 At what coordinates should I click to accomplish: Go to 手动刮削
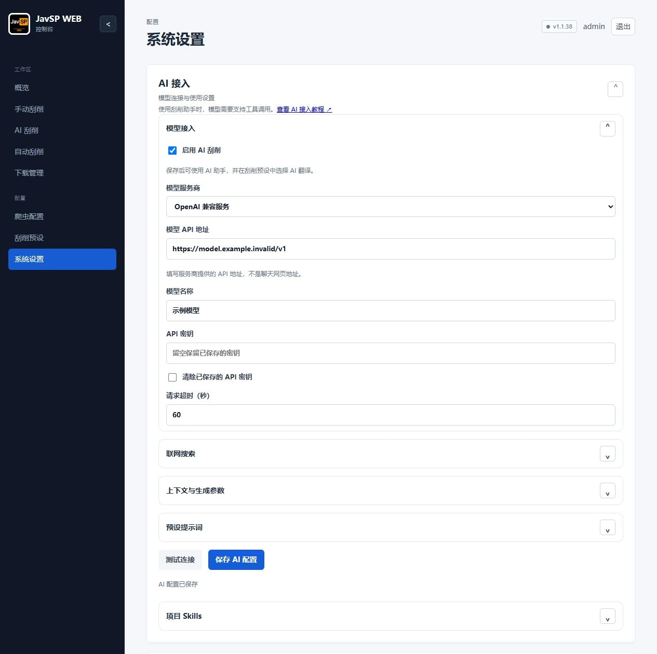(x=62, y=109)
